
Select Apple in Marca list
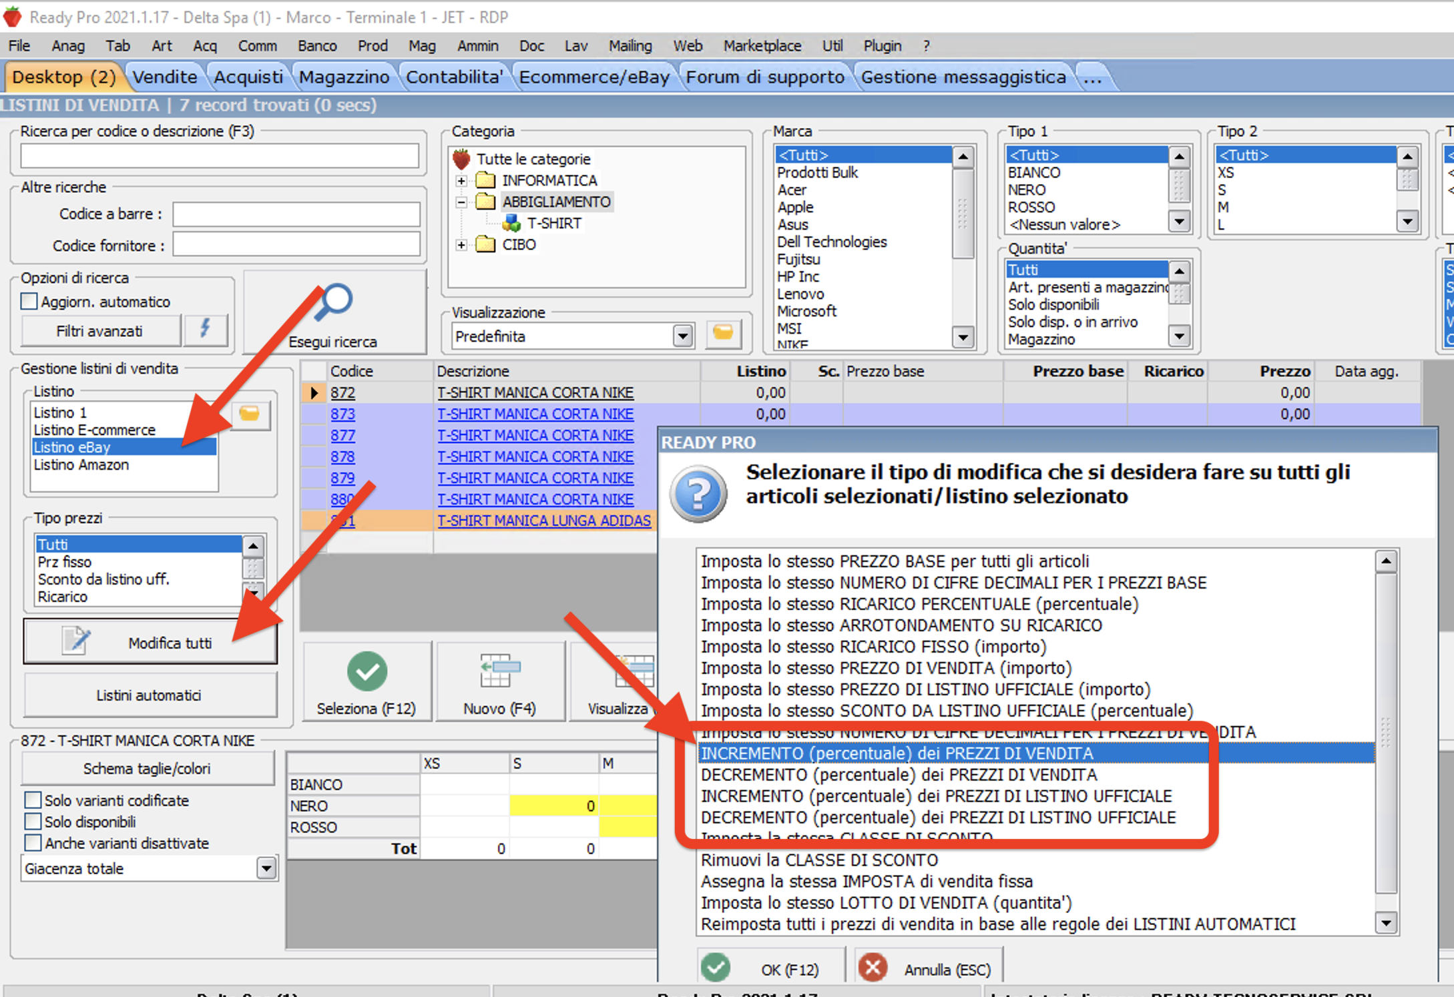click(864, 207)
